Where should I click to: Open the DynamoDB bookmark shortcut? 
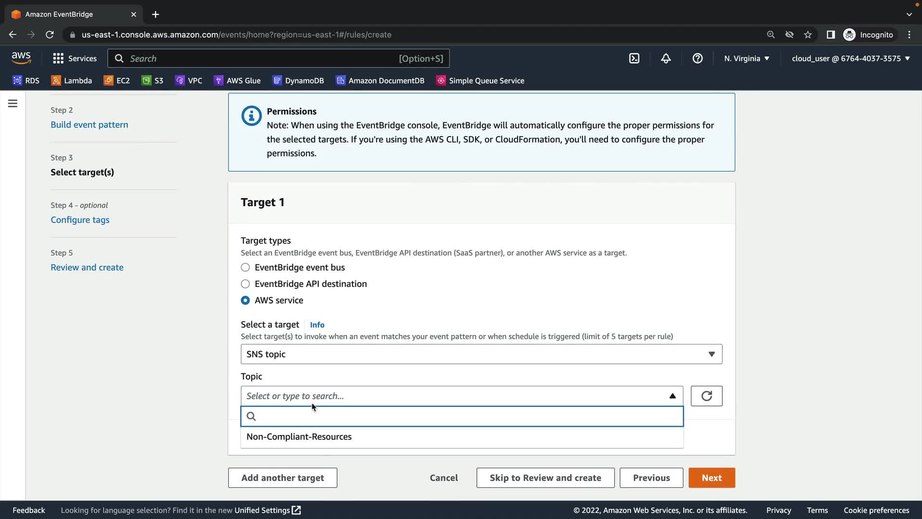298,81
